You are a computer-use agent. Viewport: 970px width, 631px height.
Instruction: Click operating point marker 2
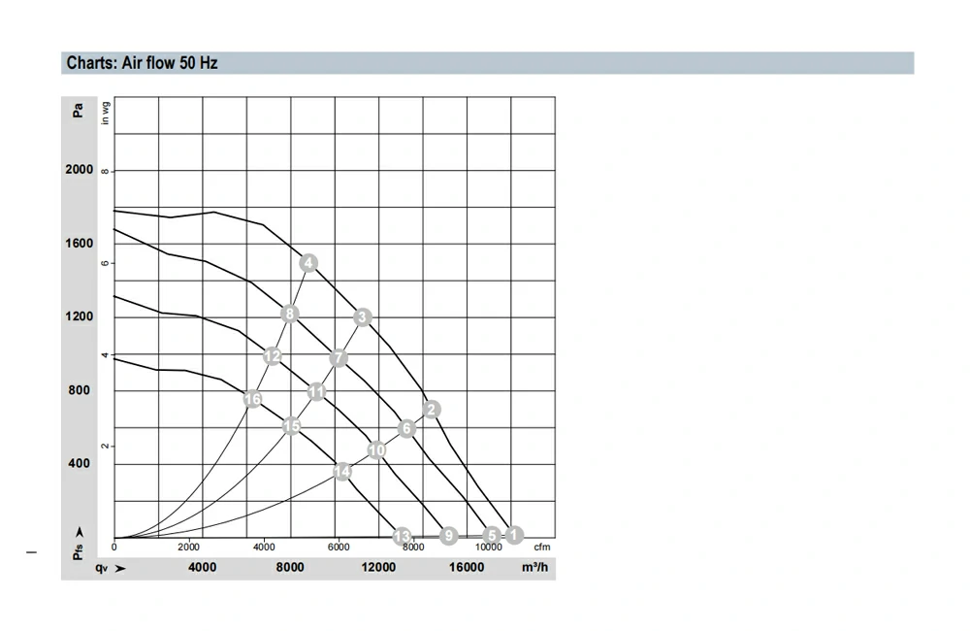[x=432, y=410]
